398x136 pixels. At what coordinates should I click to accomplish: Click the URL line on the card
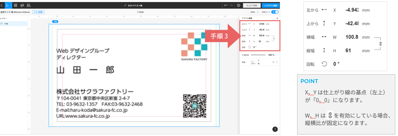(83, 116)
